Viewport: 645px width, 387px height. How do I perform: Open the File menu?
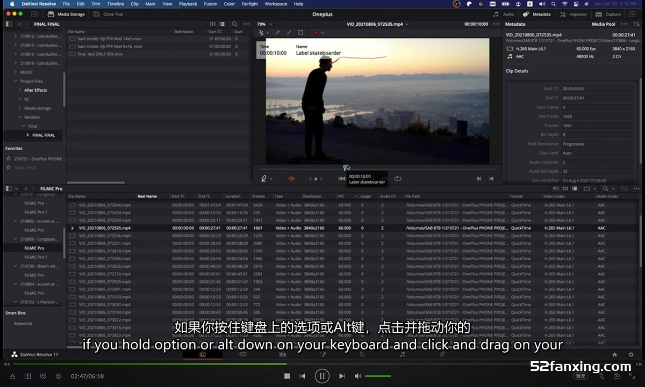(x=66, y=4)
